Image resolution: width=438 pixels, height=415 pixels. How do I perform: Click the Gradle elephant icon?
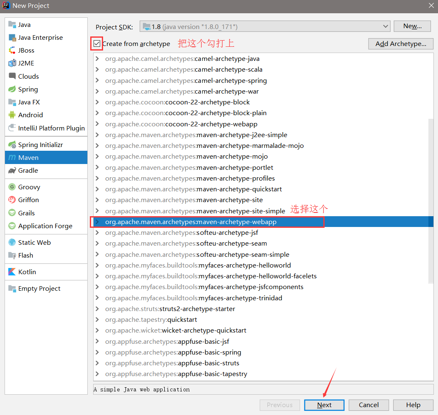coord(12,171)
